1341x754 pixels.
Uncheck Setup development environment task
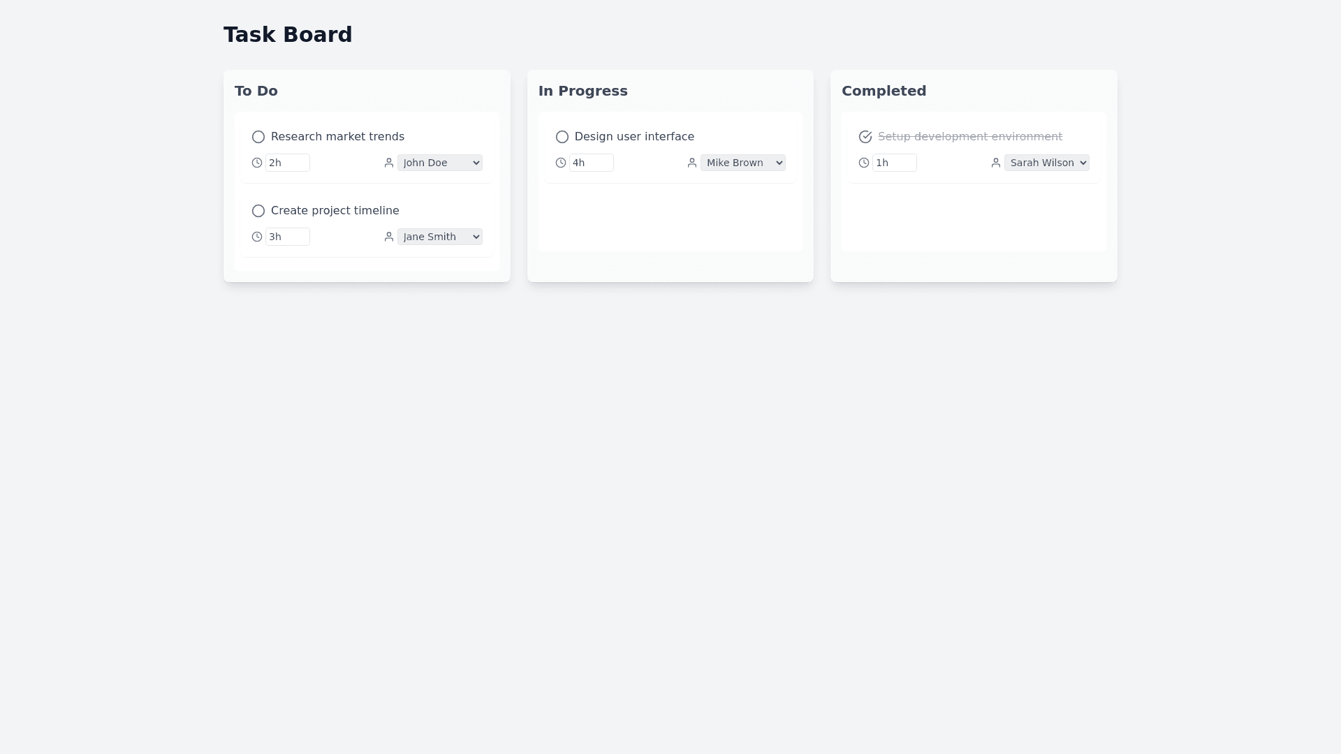pos(865,137)
